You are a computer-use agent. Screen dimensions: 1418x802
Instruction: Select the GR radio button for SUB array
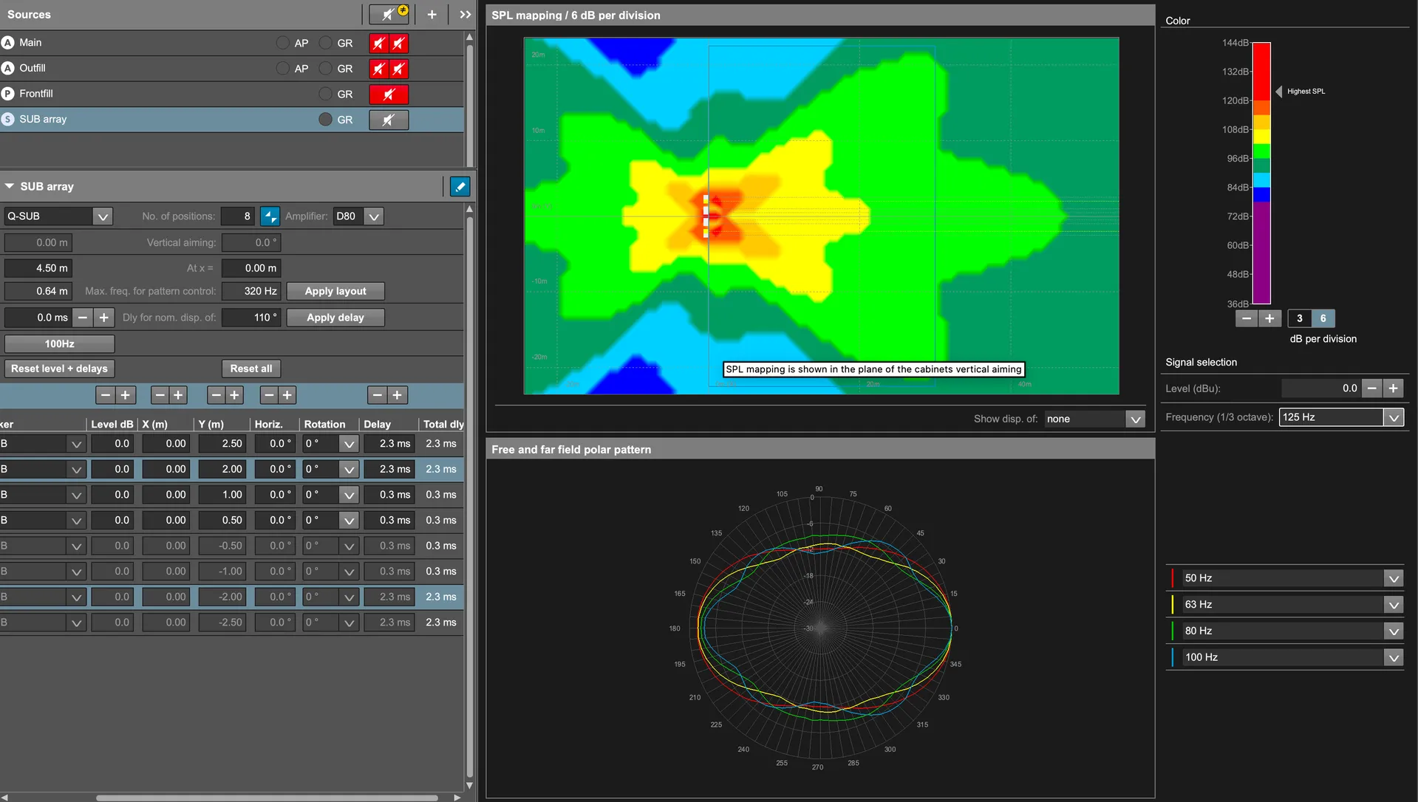point(325,120)
